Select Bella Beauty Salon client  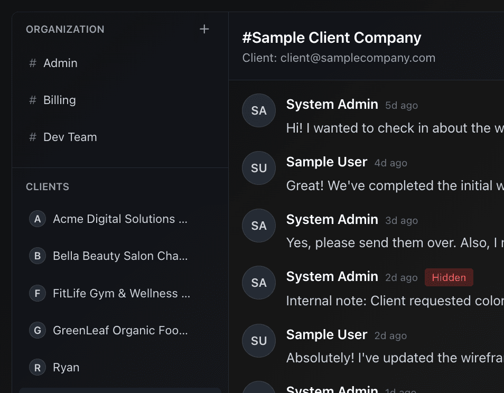(x=120, y=256)
